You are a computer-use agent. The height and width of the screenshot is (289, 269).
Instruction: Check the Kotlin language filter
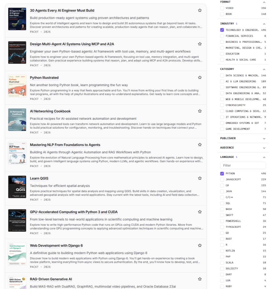pos(222,251)
